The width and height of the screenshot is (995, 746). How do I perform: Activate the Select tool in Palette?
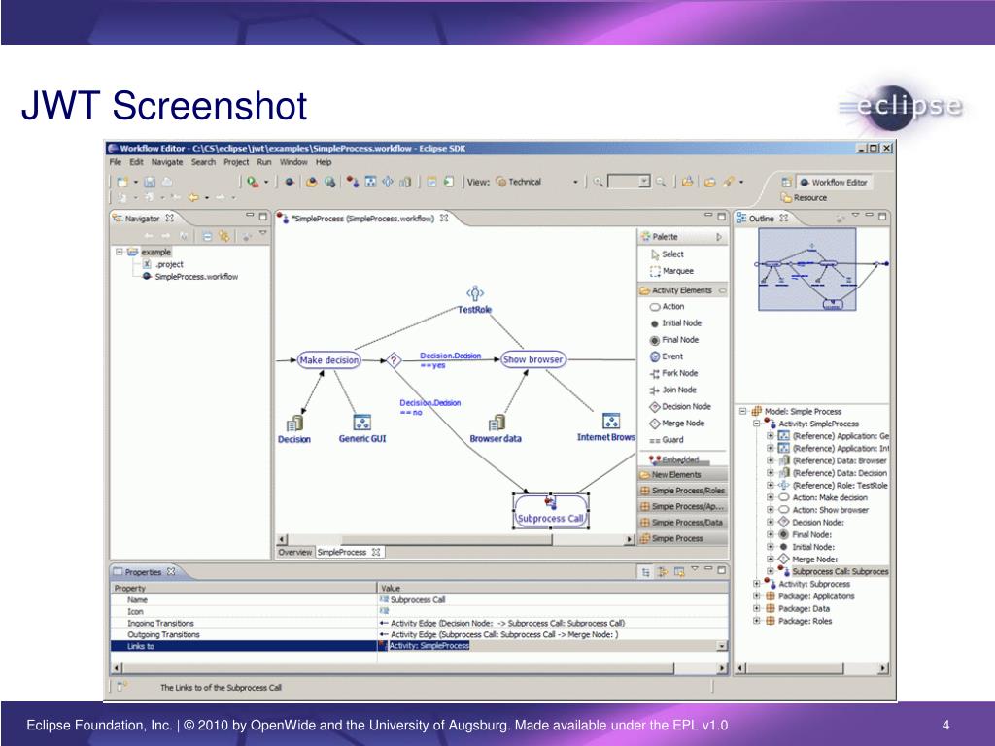pyautogui.click(x=667, y=254)
